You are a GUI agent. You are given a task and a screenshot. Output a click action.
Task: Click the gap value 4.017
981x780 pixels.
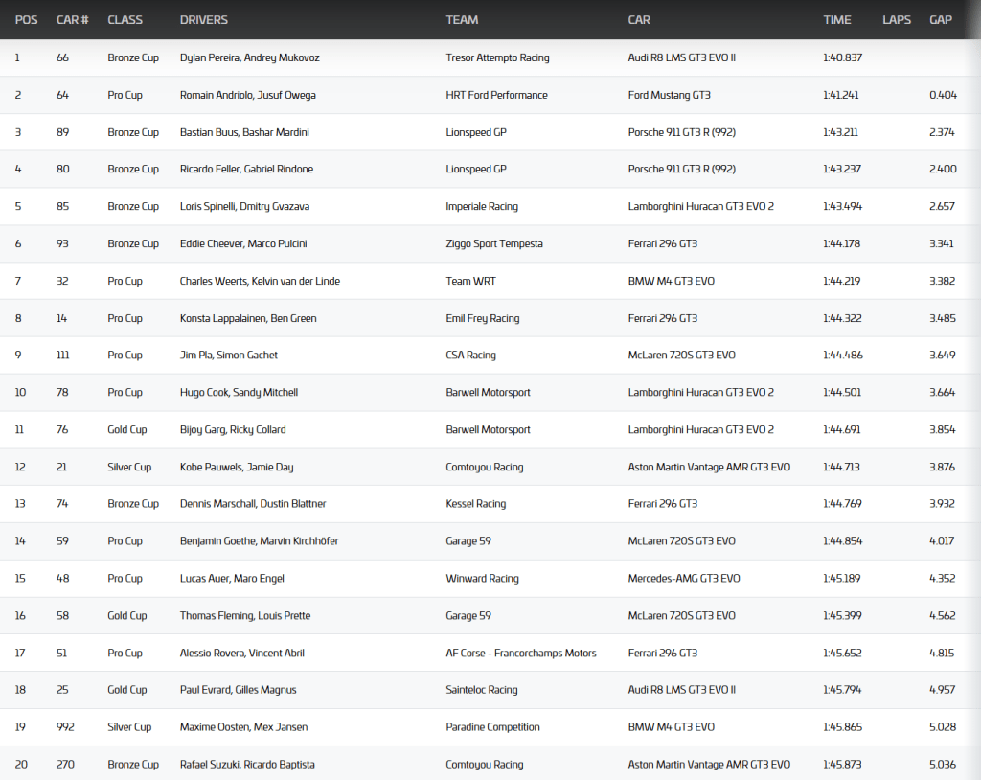coord(942,540)
